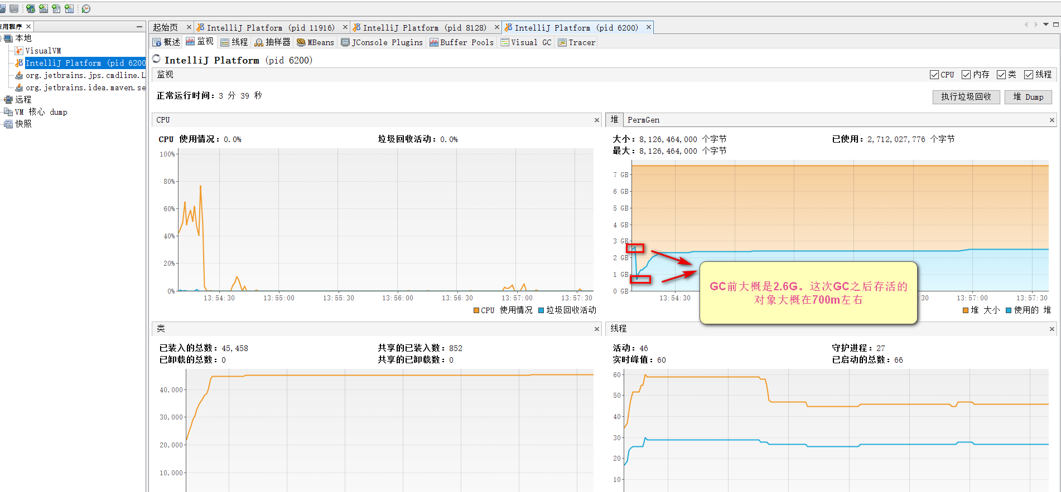Click the 快照 snapshots node icon
The height and width of the screenshot is (492, 1061).
coord(8,124)
